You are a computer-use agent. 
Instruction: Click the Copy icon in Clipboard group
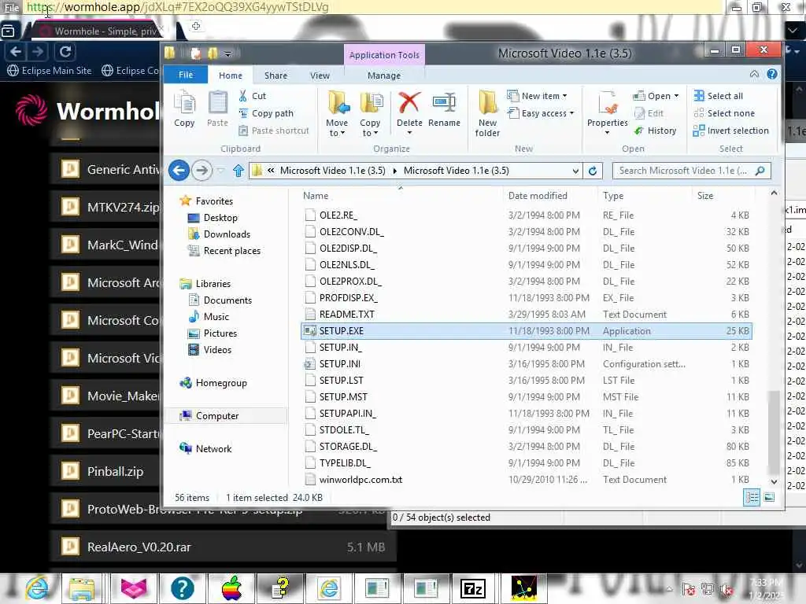click(x=184, y=109)
